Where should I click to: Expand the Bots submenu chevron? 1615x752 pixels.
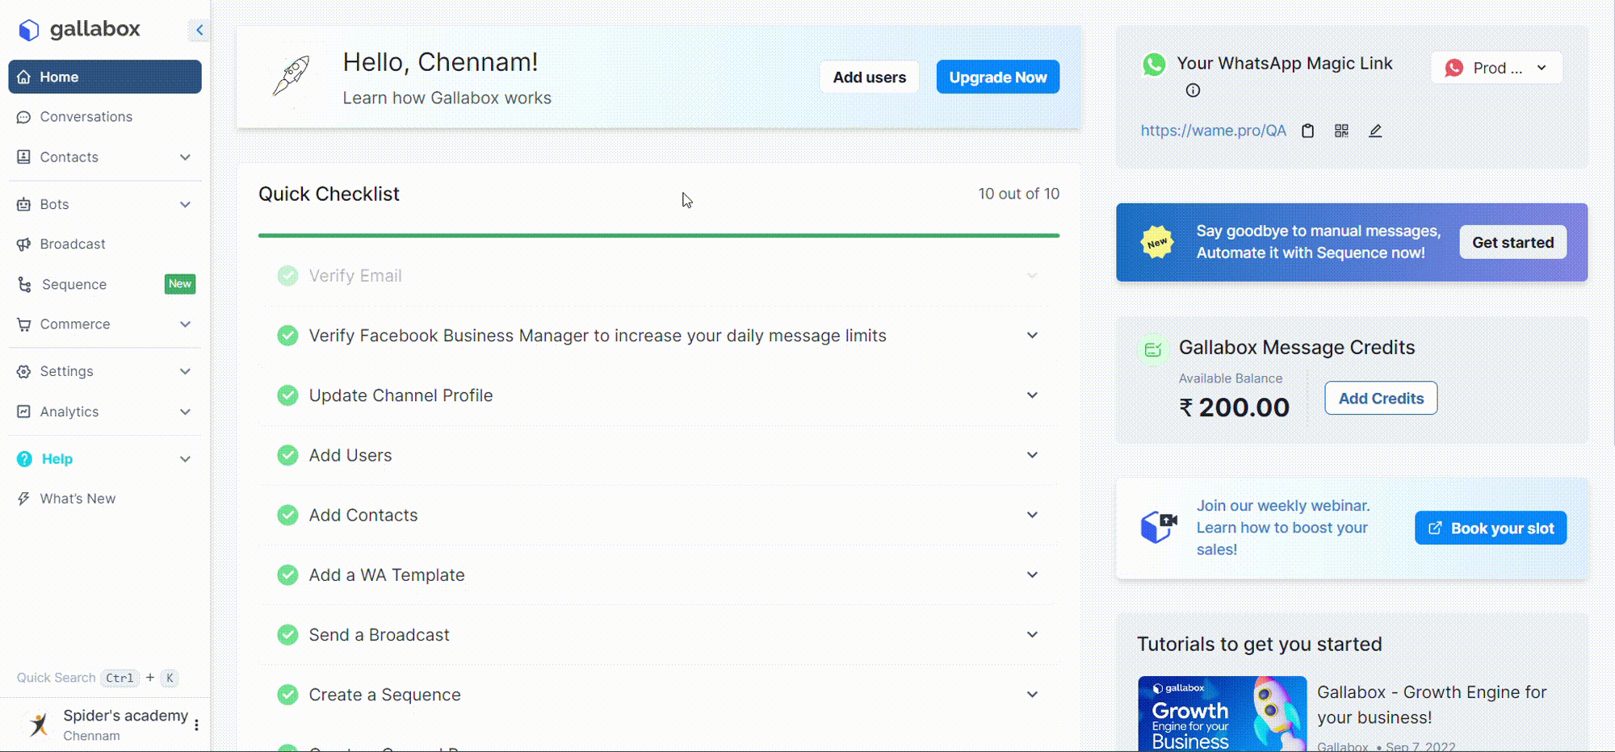coord(185,204)
